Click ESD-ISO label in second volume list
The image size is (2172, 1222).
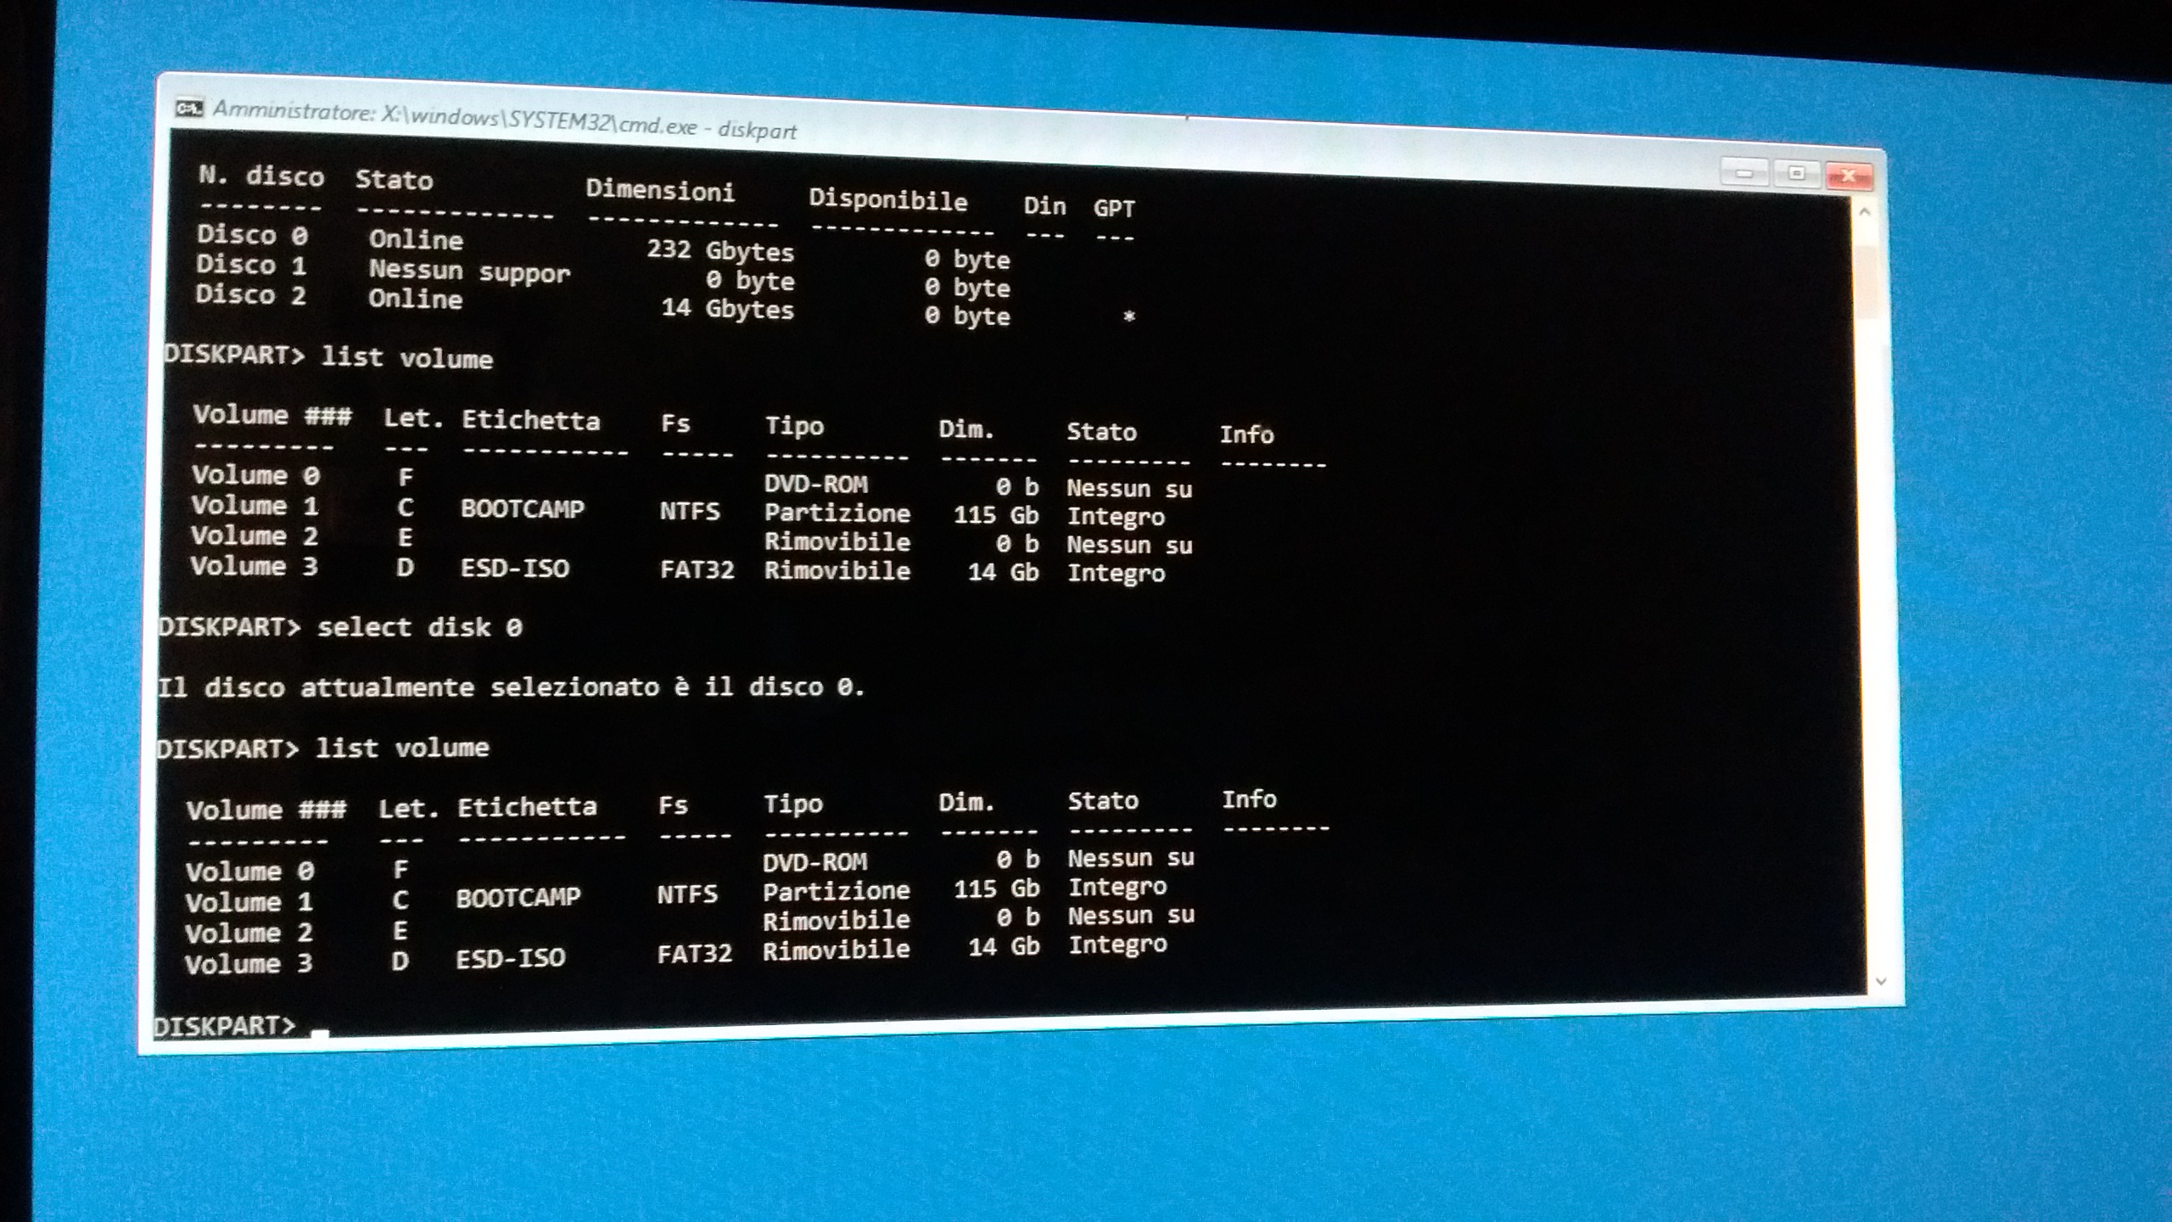(x=510, y=958)
